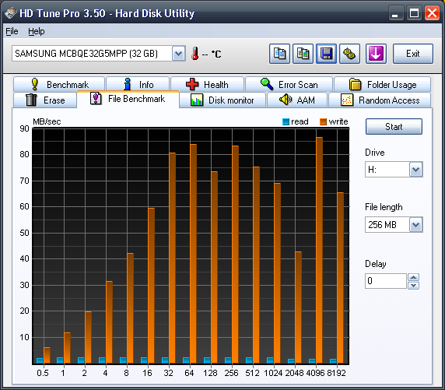Open the options gear icon
Image resolution: width=445 pixels, height=390 pixels.
(x=349, y=54)
